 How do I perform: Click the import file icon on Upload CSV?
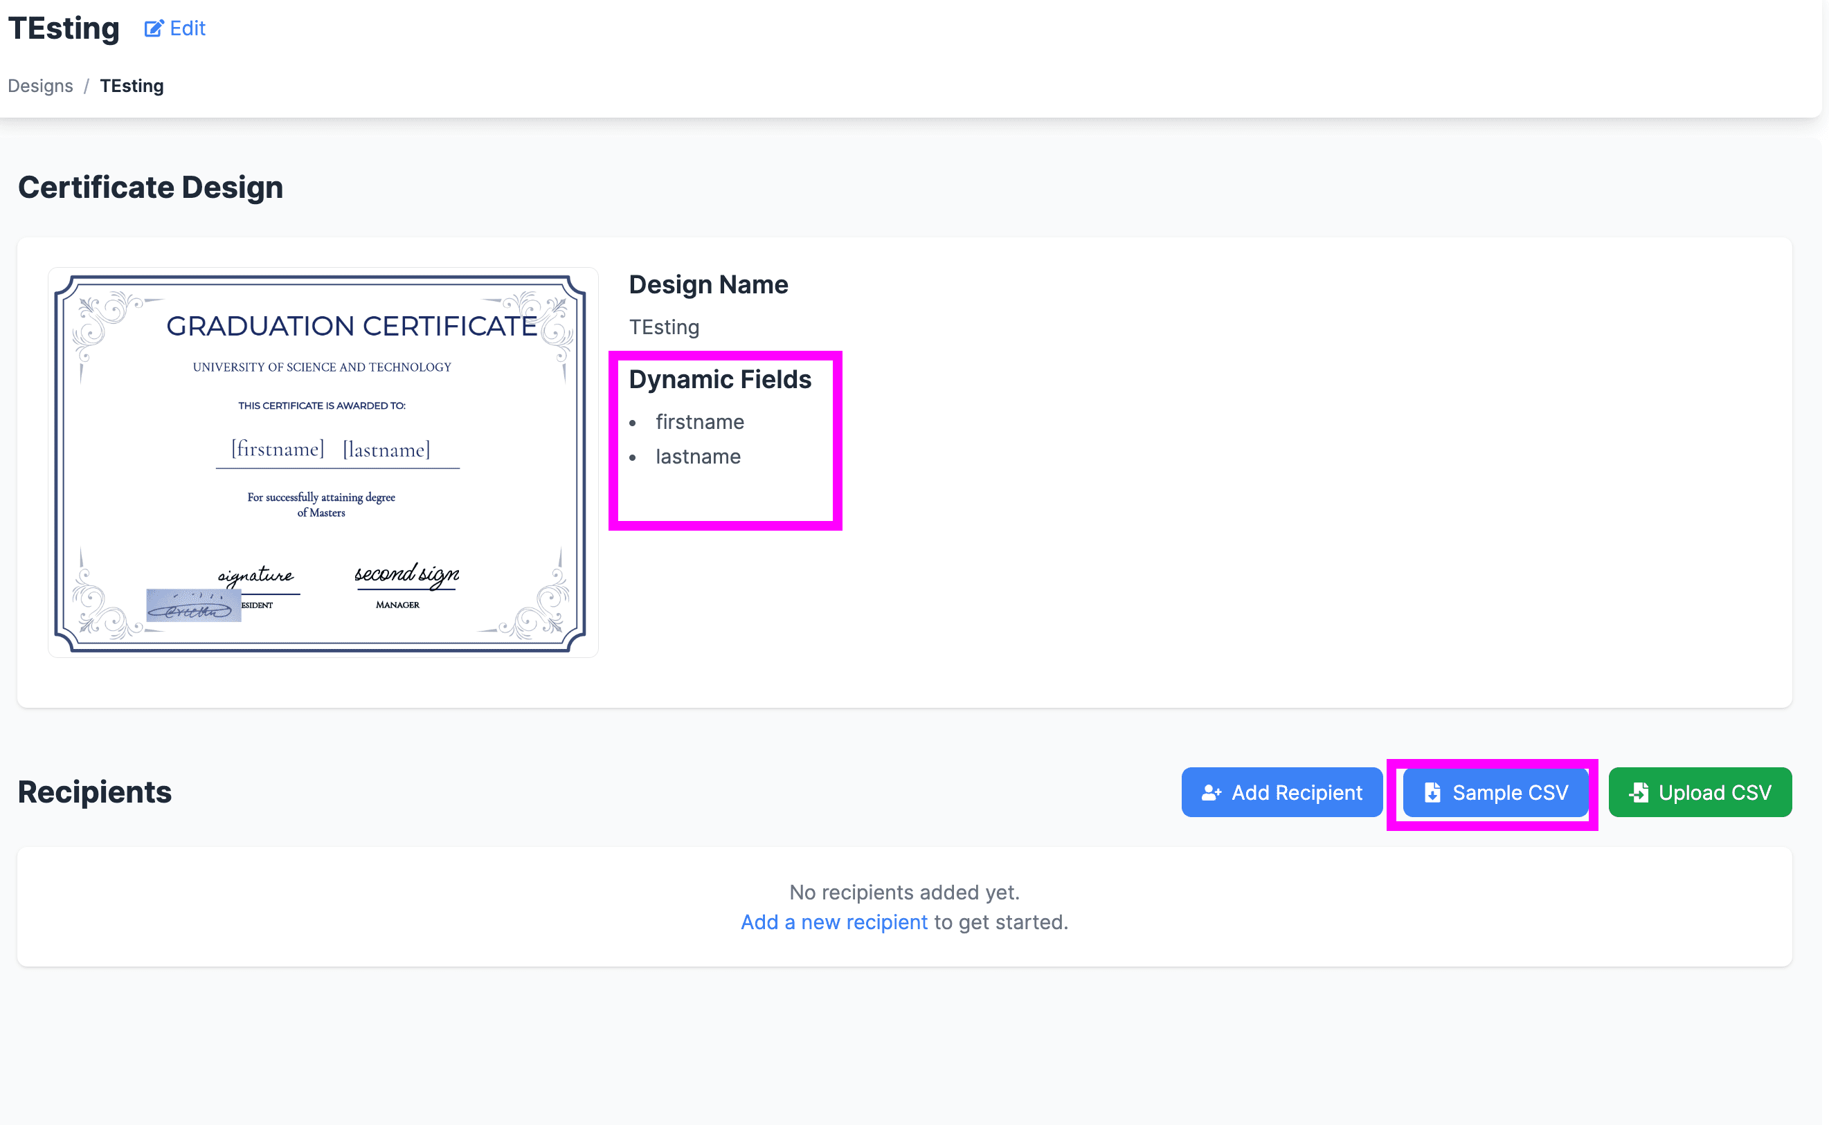coord(1639,792)
